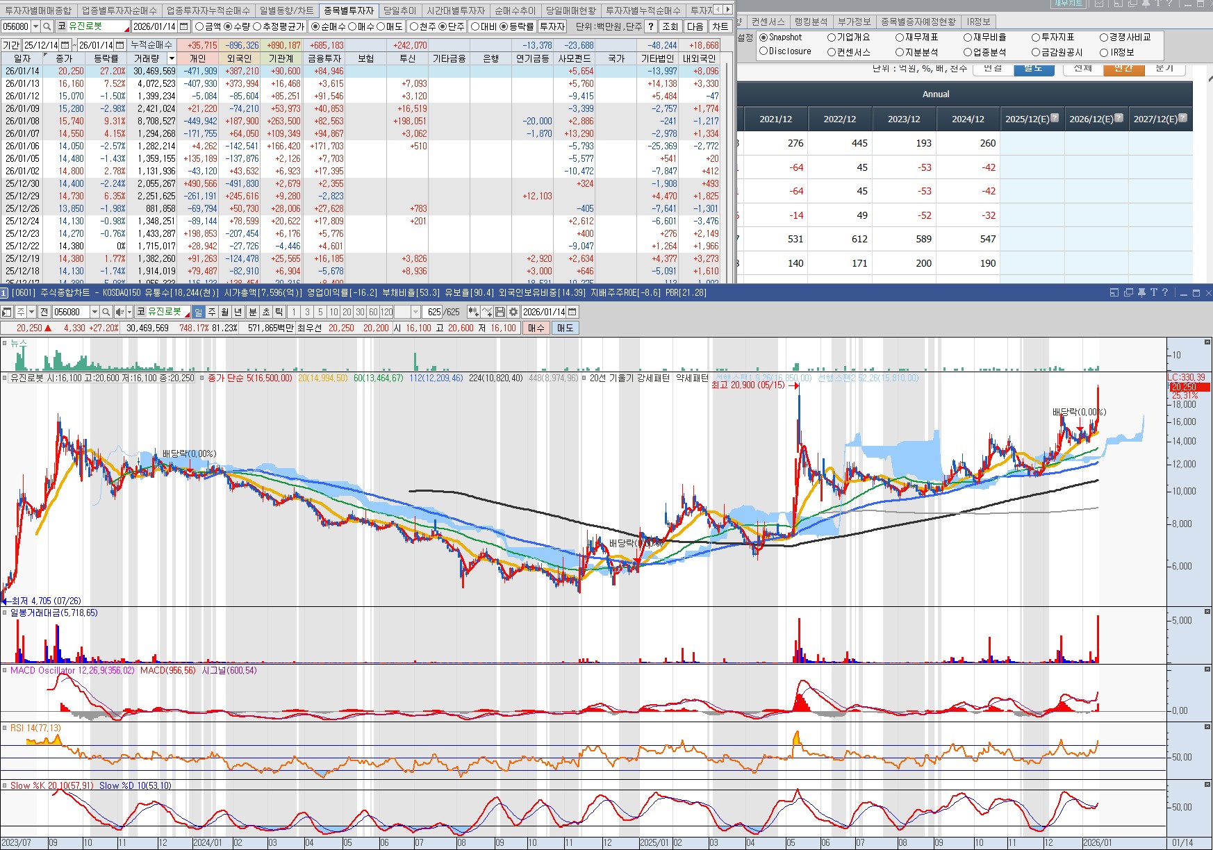1213x850 pixels.
Task: Click the stock search magnifier in investor window
Action: click(x=47, y=26)
